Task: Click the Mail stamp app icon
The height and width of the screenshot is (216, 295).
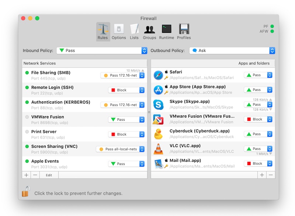Action: (x=158, y=164)
